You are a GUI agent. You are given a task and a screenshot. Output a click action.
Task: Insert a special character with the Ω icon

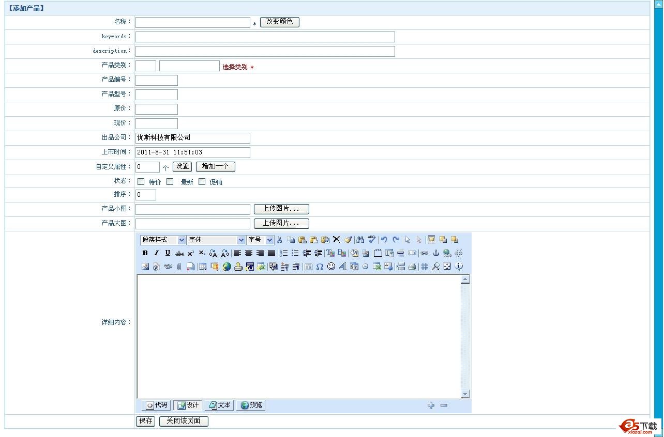[319, 267]
